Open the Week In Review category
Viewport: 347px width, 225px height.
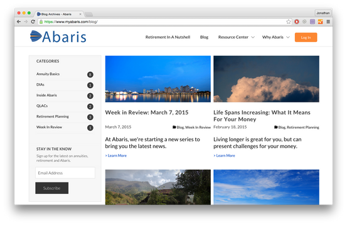point(49,127)
